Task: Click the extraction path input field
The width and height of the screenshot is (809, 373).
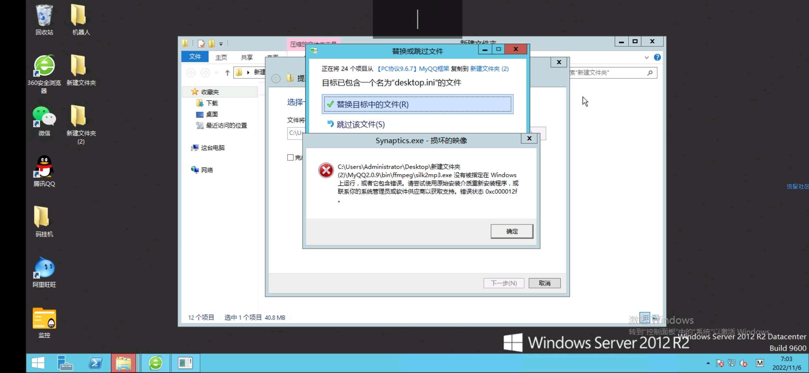Action: click(296, 133)
